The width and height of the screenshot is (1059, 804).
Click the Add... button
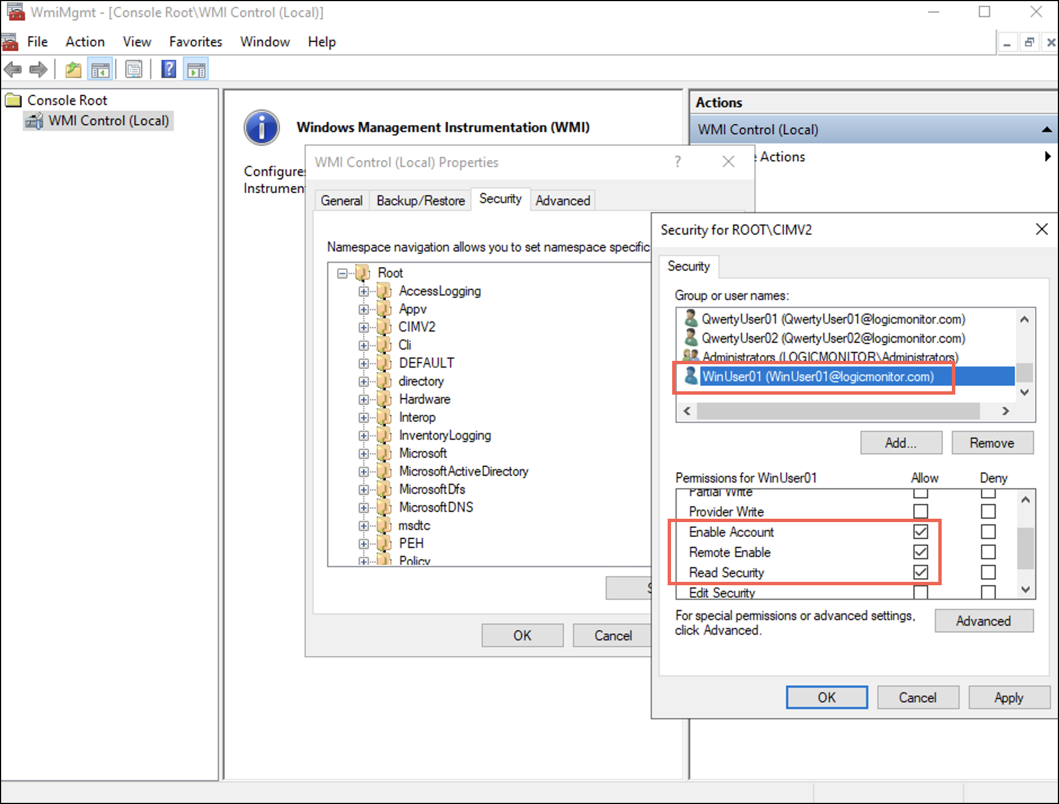point(901,443)
